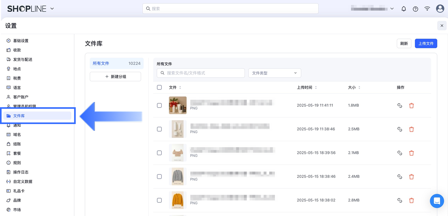Viewport: 448px width, 216px height.
Task: Click the 上传文件 button
Action: 426,44
